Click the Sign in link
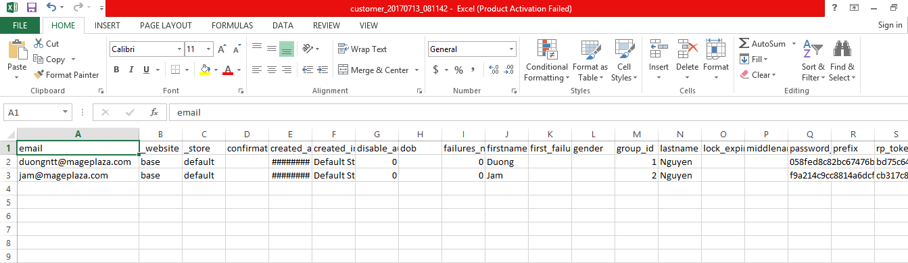The width and height of the screenshot is (908, 263). pos(890,25)
